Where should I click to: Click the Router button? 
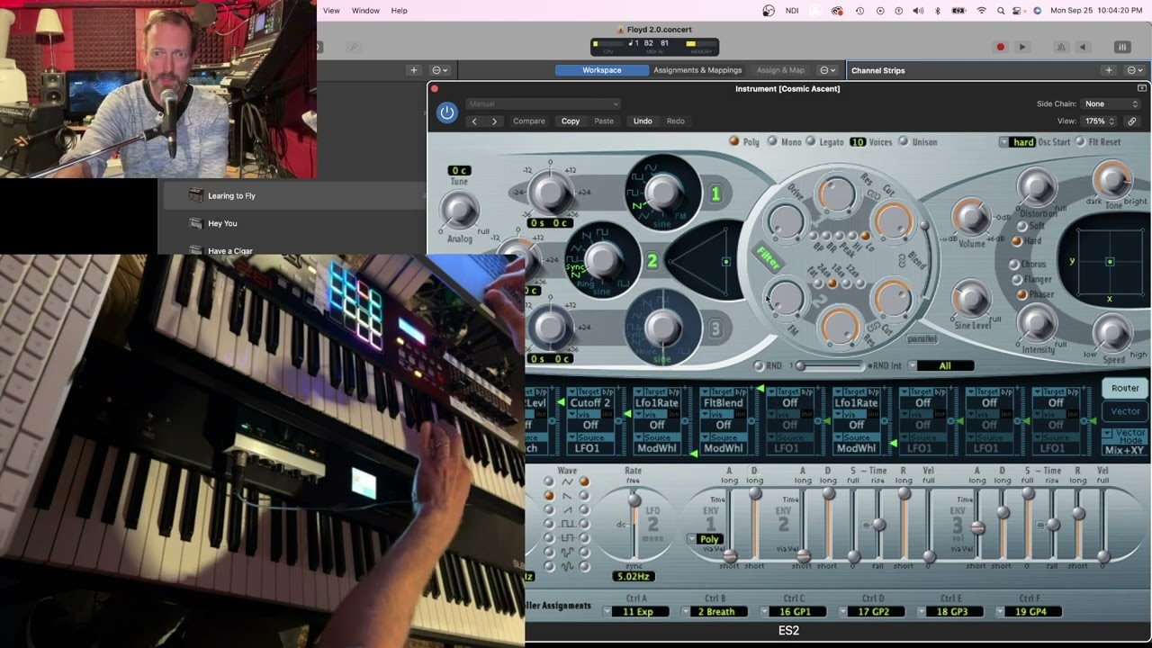tap(1125, 388)
